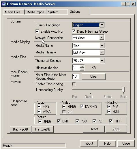Open the Current Language dropdown
137x149 pixels.
pyautogui.click(x=102, y=25)
